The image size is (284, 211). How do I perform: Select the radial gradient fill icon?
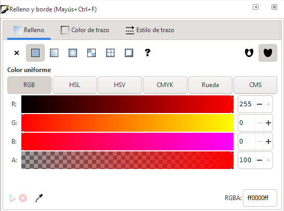73,53
